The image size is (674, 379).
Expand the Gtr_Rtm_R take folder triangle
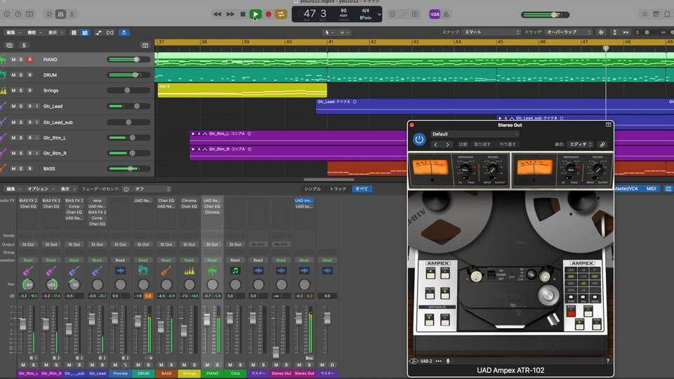click(x=193, y=149)
